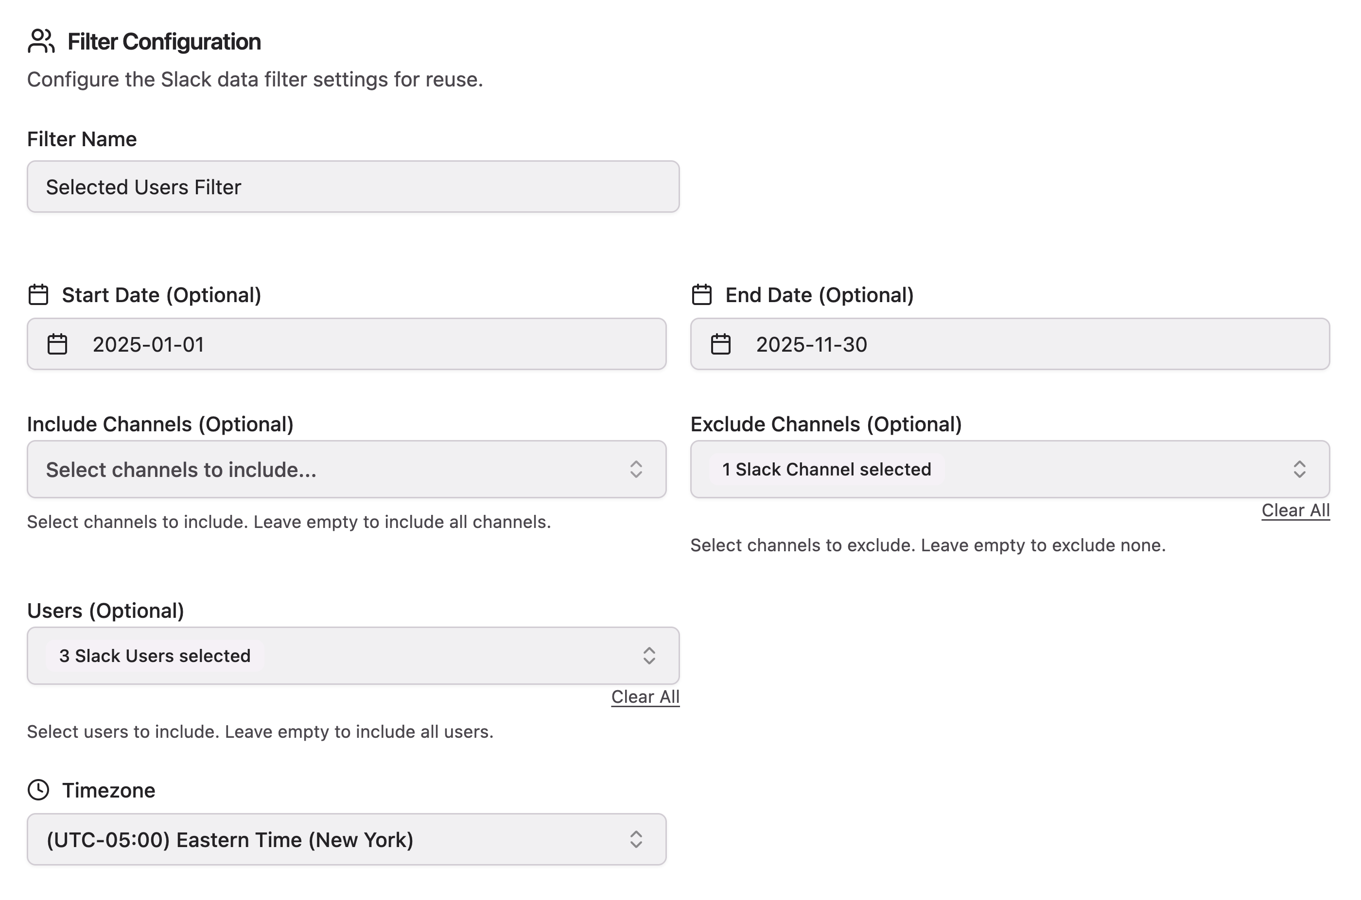Click the calendar icon beside End Date label

pos(701,294)
